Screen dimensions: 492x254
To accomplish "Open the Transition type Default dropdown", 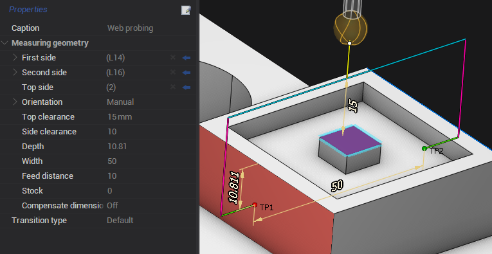I will tap(120, 220).
